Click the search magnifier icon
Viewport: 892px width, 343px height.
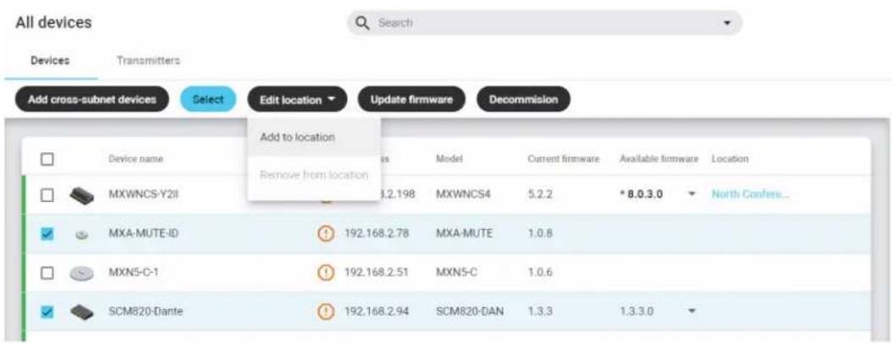pos(362,24)
